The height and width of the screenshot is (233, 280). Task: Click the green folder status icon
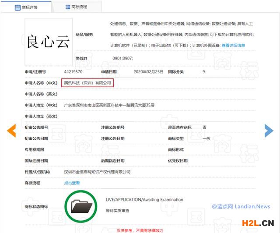[81, 207]
